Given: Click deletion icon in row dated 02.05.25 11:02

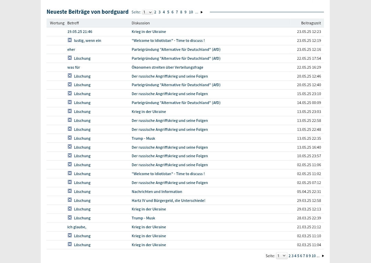Looking at the screenshot, I should click(x=69, y=173).
